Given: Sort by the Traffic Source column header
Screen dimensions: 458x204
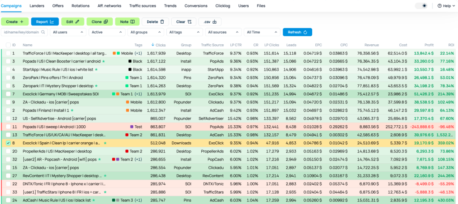Looking at the screenshot, I should pos(212,45).
